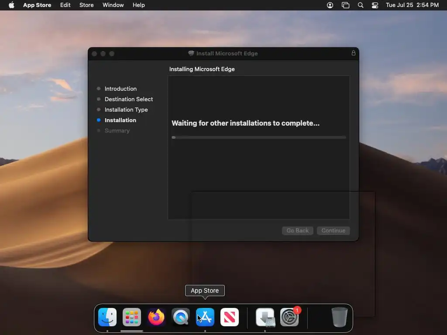Viewport: 447px width, 335px height.
Task: Open the Apple menu
Action: click(x=11, y=5)
